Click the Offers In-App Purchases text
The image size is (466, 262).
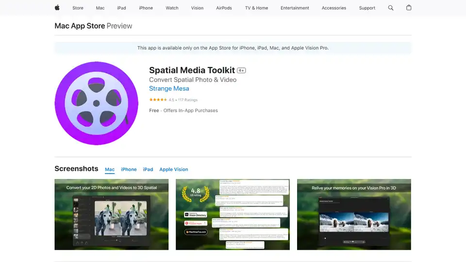[190, 111]
